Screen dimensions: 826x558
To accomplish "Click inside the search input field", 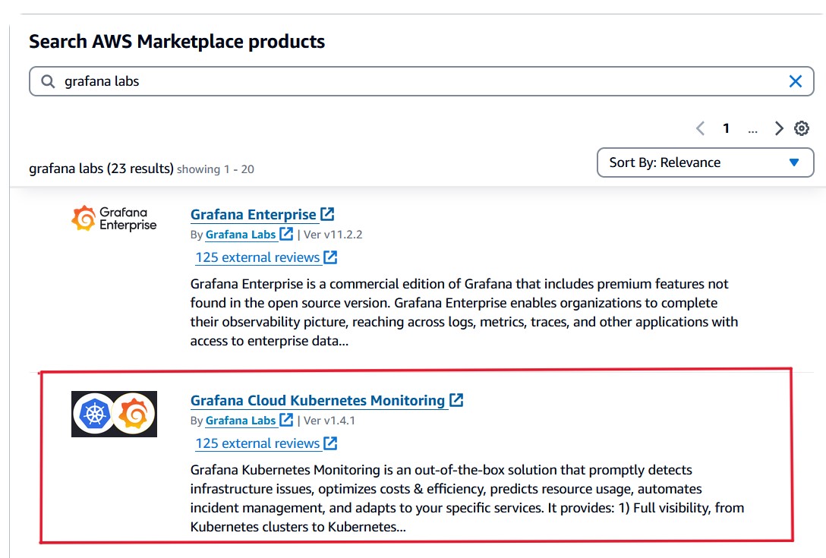I will click(x=304, y=80).
